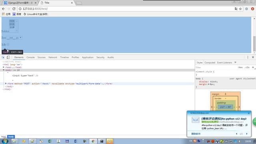
Task: Open the Security panel tab
Action: tap(100, 57)
